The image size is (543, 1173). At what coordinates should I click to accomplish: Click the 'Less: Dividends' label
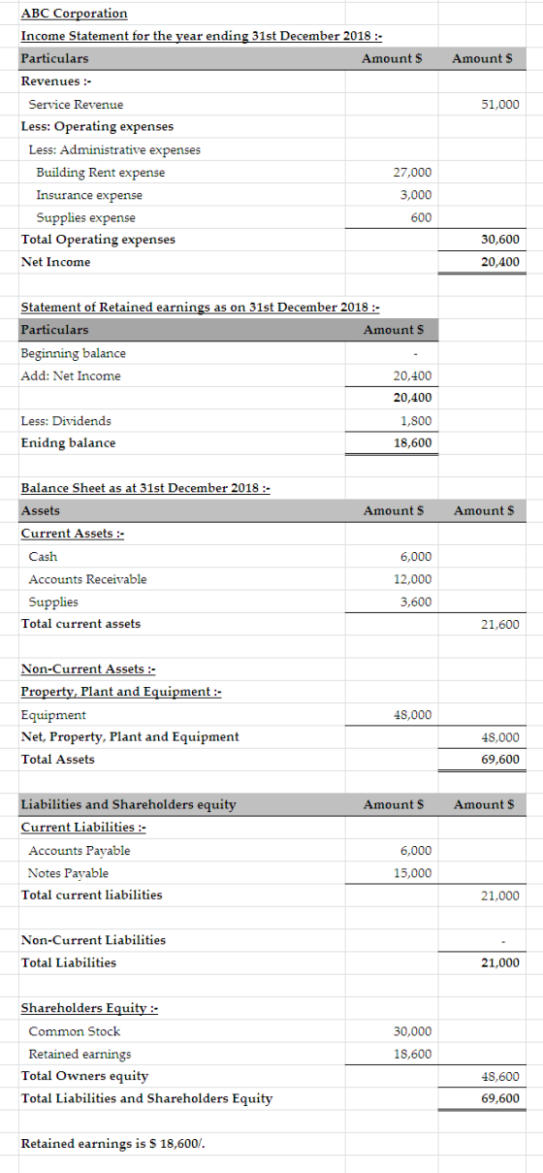(x=66, y=421)
